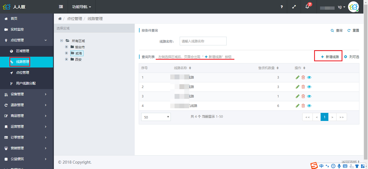Viewport: 368px width, 169px height.
Task: Expand 退款管理 sidebar section
Action: (26, 105)
